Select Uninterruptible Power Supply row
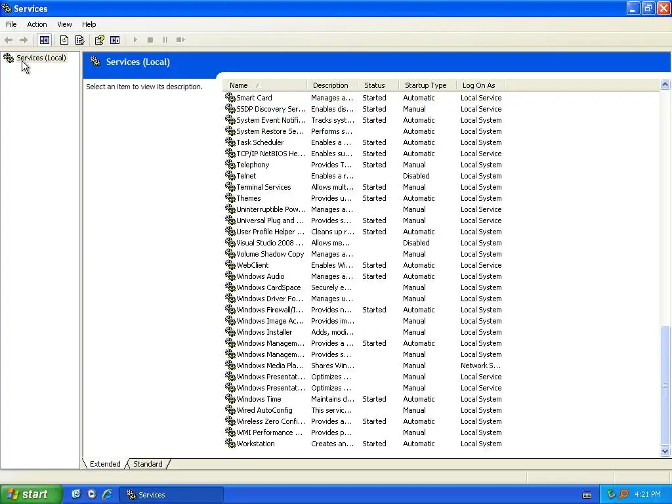Screen dimensions: 672x504 pos(364,209)
